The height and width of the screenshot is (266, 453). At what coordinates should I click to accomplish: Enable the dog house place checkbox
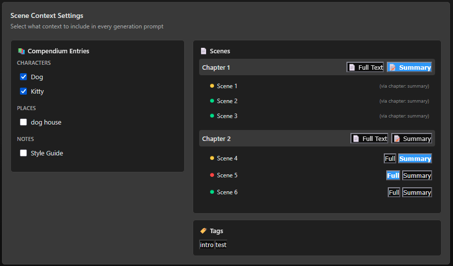(x=23, y=123)
